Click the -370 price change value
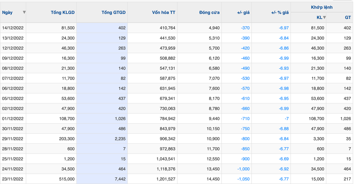 tap(245, 28)
